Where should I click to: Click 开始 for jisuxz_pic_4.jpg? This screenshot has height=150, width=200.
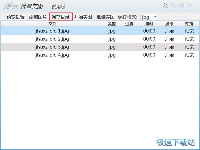(169, 55)
